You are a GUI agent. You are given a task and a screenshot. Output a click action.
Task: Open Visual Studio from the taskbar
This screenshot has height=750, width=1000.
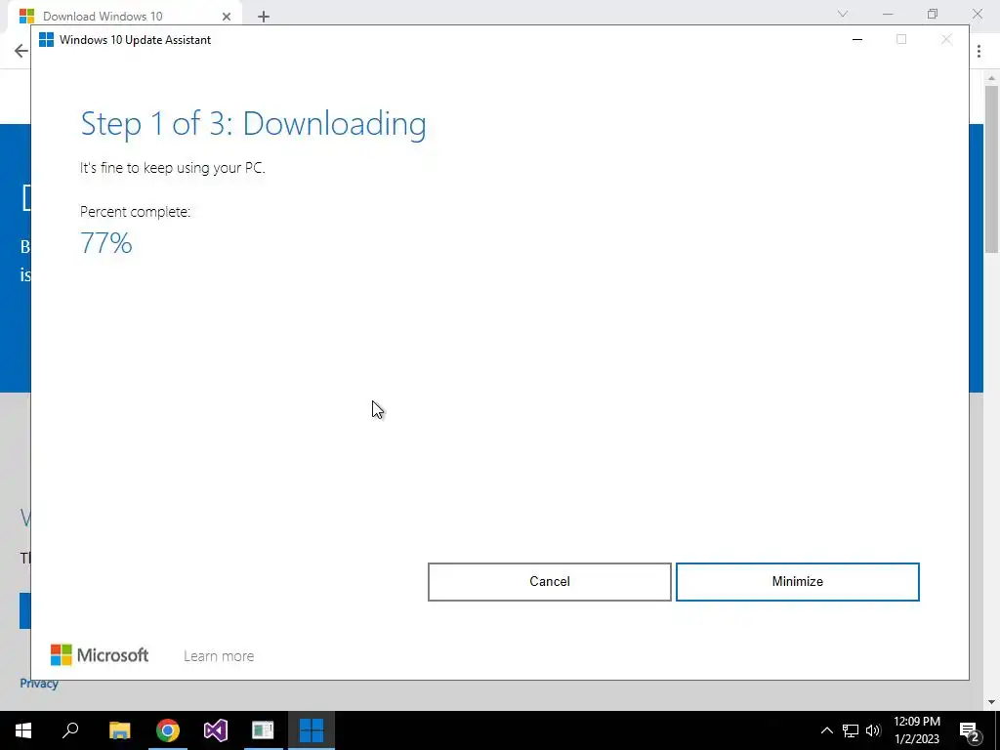tap(216, 730)
